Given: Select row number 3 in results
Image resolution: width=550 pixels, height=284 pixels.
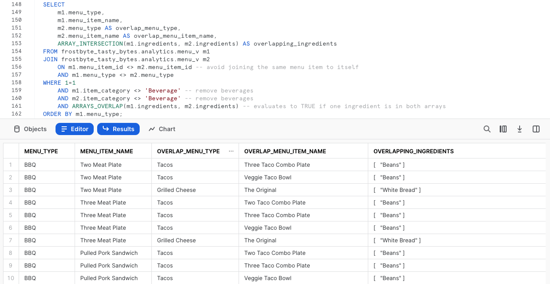Looking at the screenshot, I should click(10, 190).
